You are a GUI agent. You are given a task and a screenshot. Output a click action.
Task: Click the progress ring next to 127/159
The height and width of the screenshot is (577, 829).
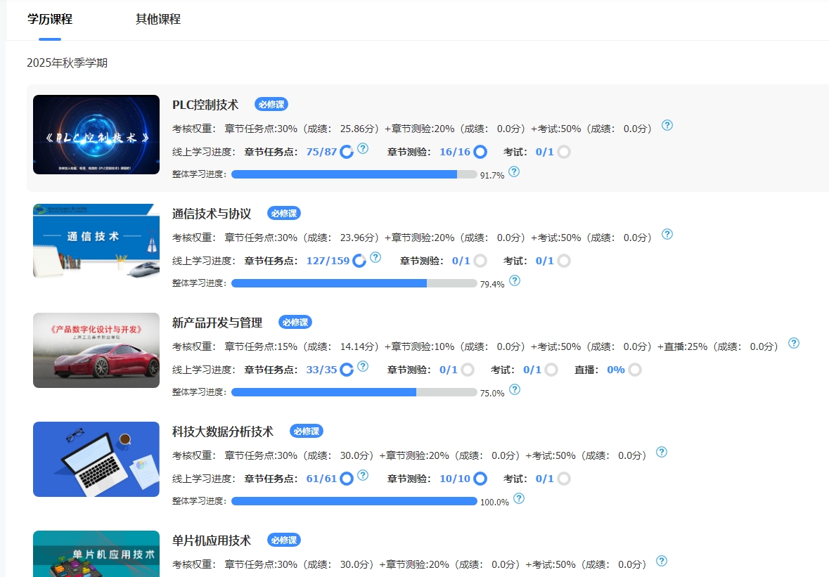tap(359, 261)
